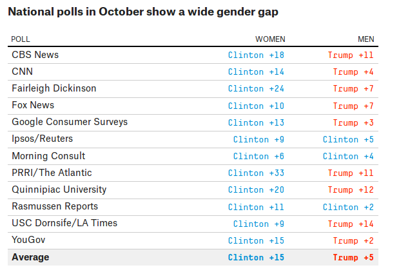Screen dimensions: 399x272
Task: Click the WOMEN column header
Action: [x=270, y=39]
